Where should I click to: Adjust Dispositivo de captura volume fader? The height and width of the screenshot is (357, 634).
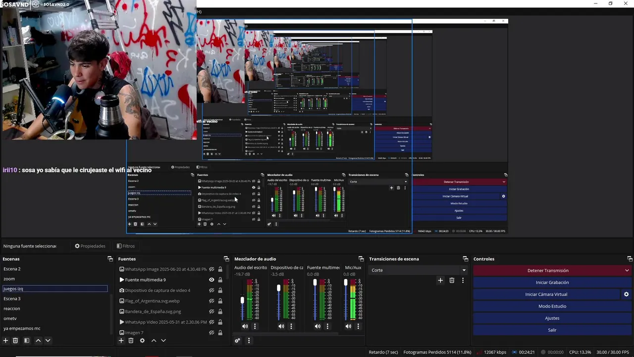[278, 288]
